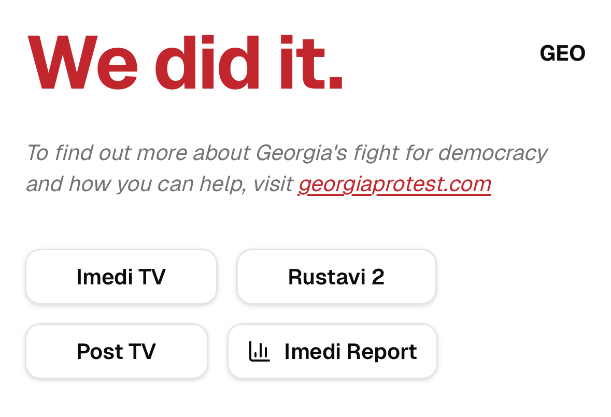Switch language using the GEO toggle

pos(562,53)
